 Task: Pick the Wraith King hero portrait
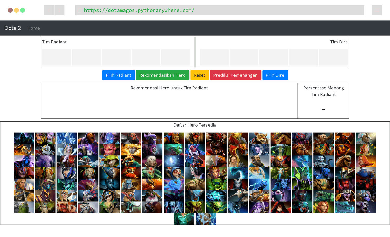pos(184,219)
